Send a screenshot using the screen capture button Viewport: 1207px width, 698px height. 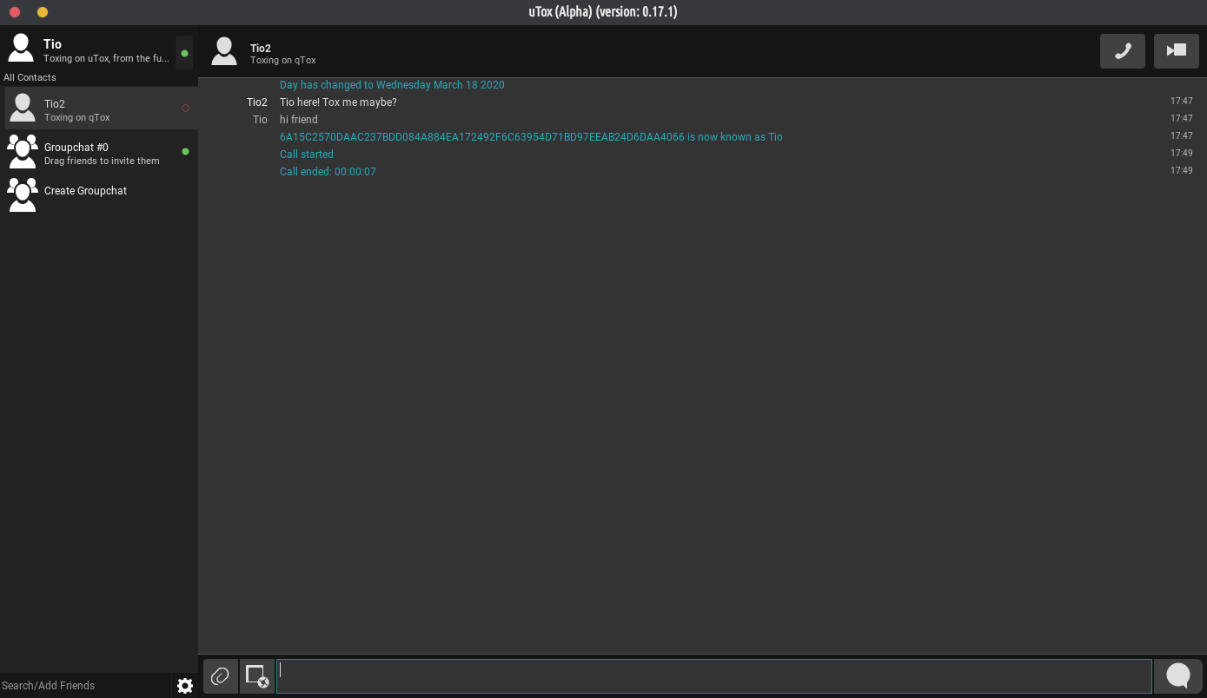256,675
